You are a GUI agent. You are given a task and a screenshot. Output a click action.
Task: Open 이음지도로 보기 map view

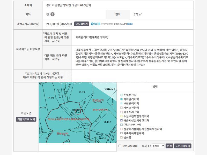tap(26, 119)
